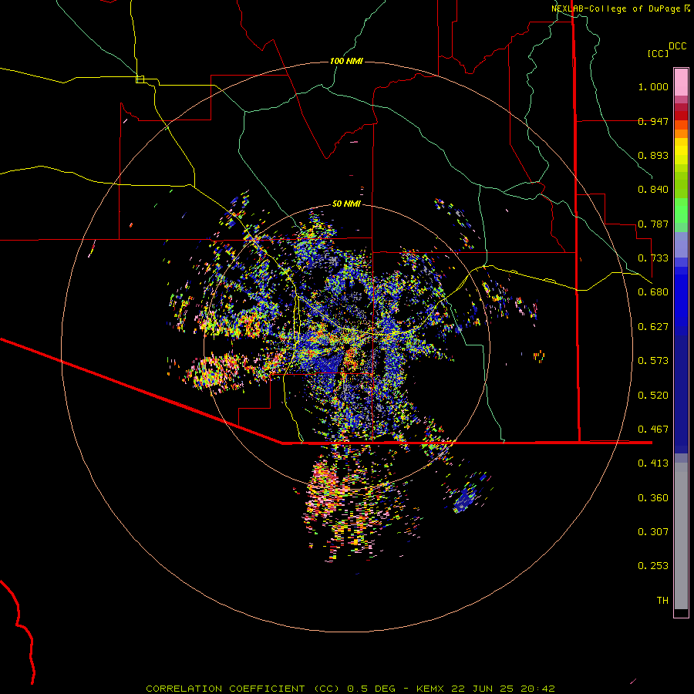The height and width of the screenshot is (694, 694).
Task: Click the 0.307 color scale label
Action: [x=653, y=532]
